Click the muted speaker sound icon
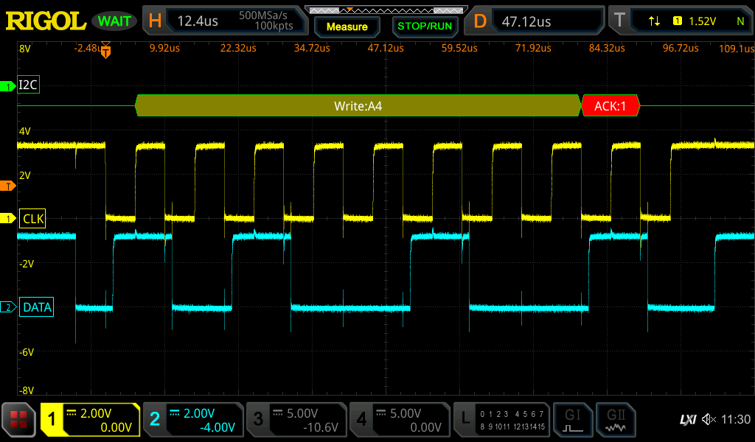Viewport: 755px width, 442px height. tap(709, 420)
